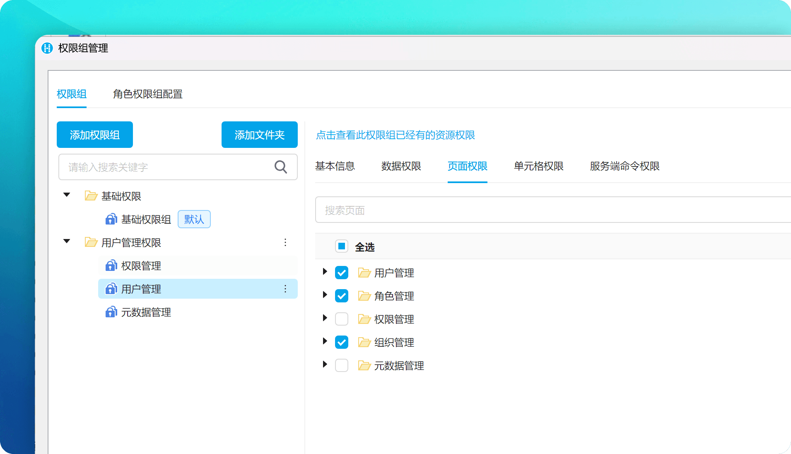791x454 pixels.
Task: Open more options for 用户管理权限 folder
Action: [285, 242]
